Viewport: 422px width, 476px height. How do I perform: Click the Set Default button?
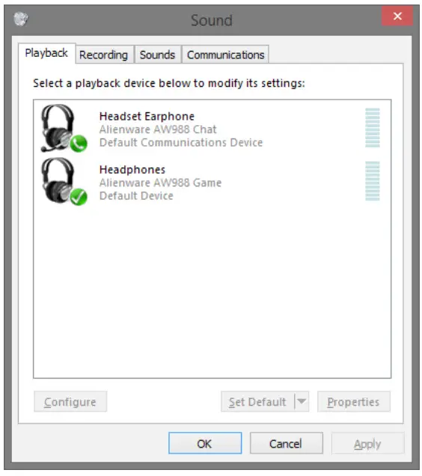257,402
